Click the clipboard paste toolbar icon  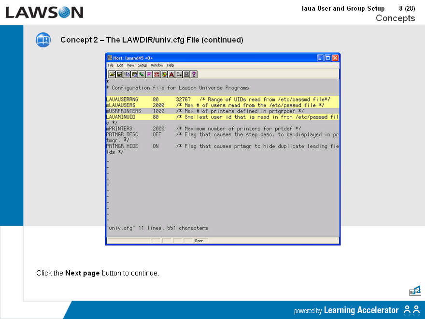[134, 74]
